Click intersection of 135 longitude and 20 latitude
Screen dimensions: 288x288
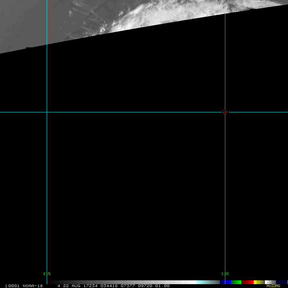pyautogui.click(x=47, y=112)
